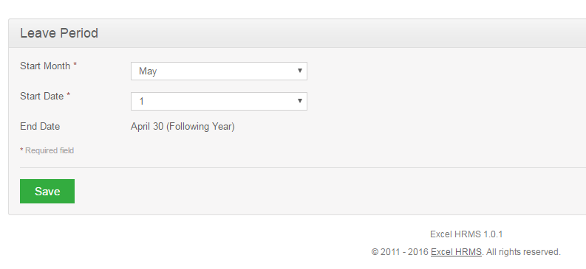Click the divider line above Save
Screen dimensions: 586x269
tap(303, 167)
